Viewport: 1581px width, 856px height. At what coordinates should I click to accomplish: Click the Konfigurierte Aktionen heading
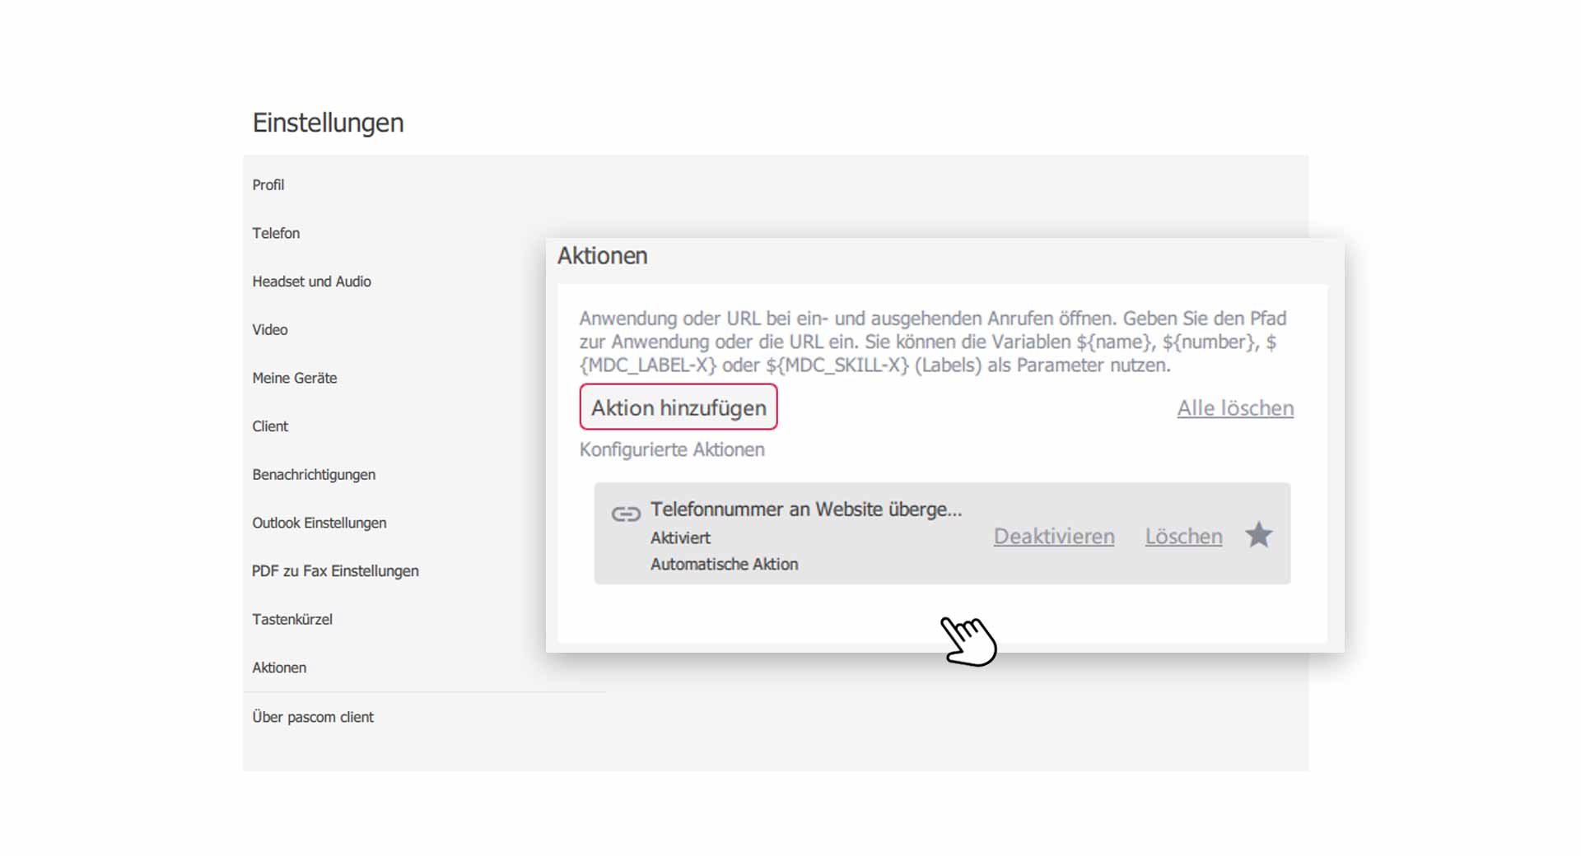pyautogui.click(x=672, y=449)
